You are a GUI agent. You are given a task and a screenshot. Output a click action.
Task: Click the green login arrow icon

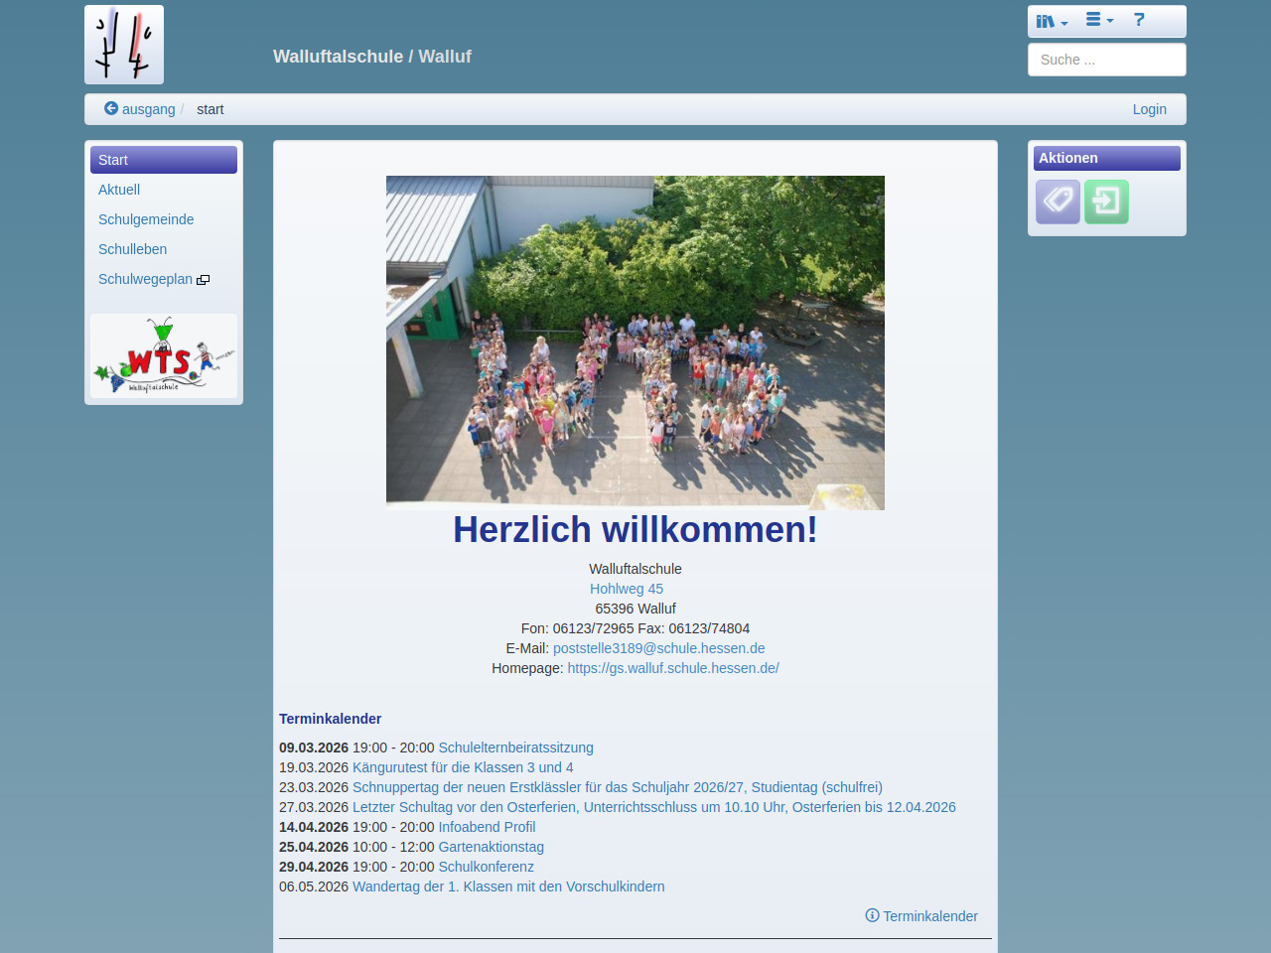point(1106,202)
